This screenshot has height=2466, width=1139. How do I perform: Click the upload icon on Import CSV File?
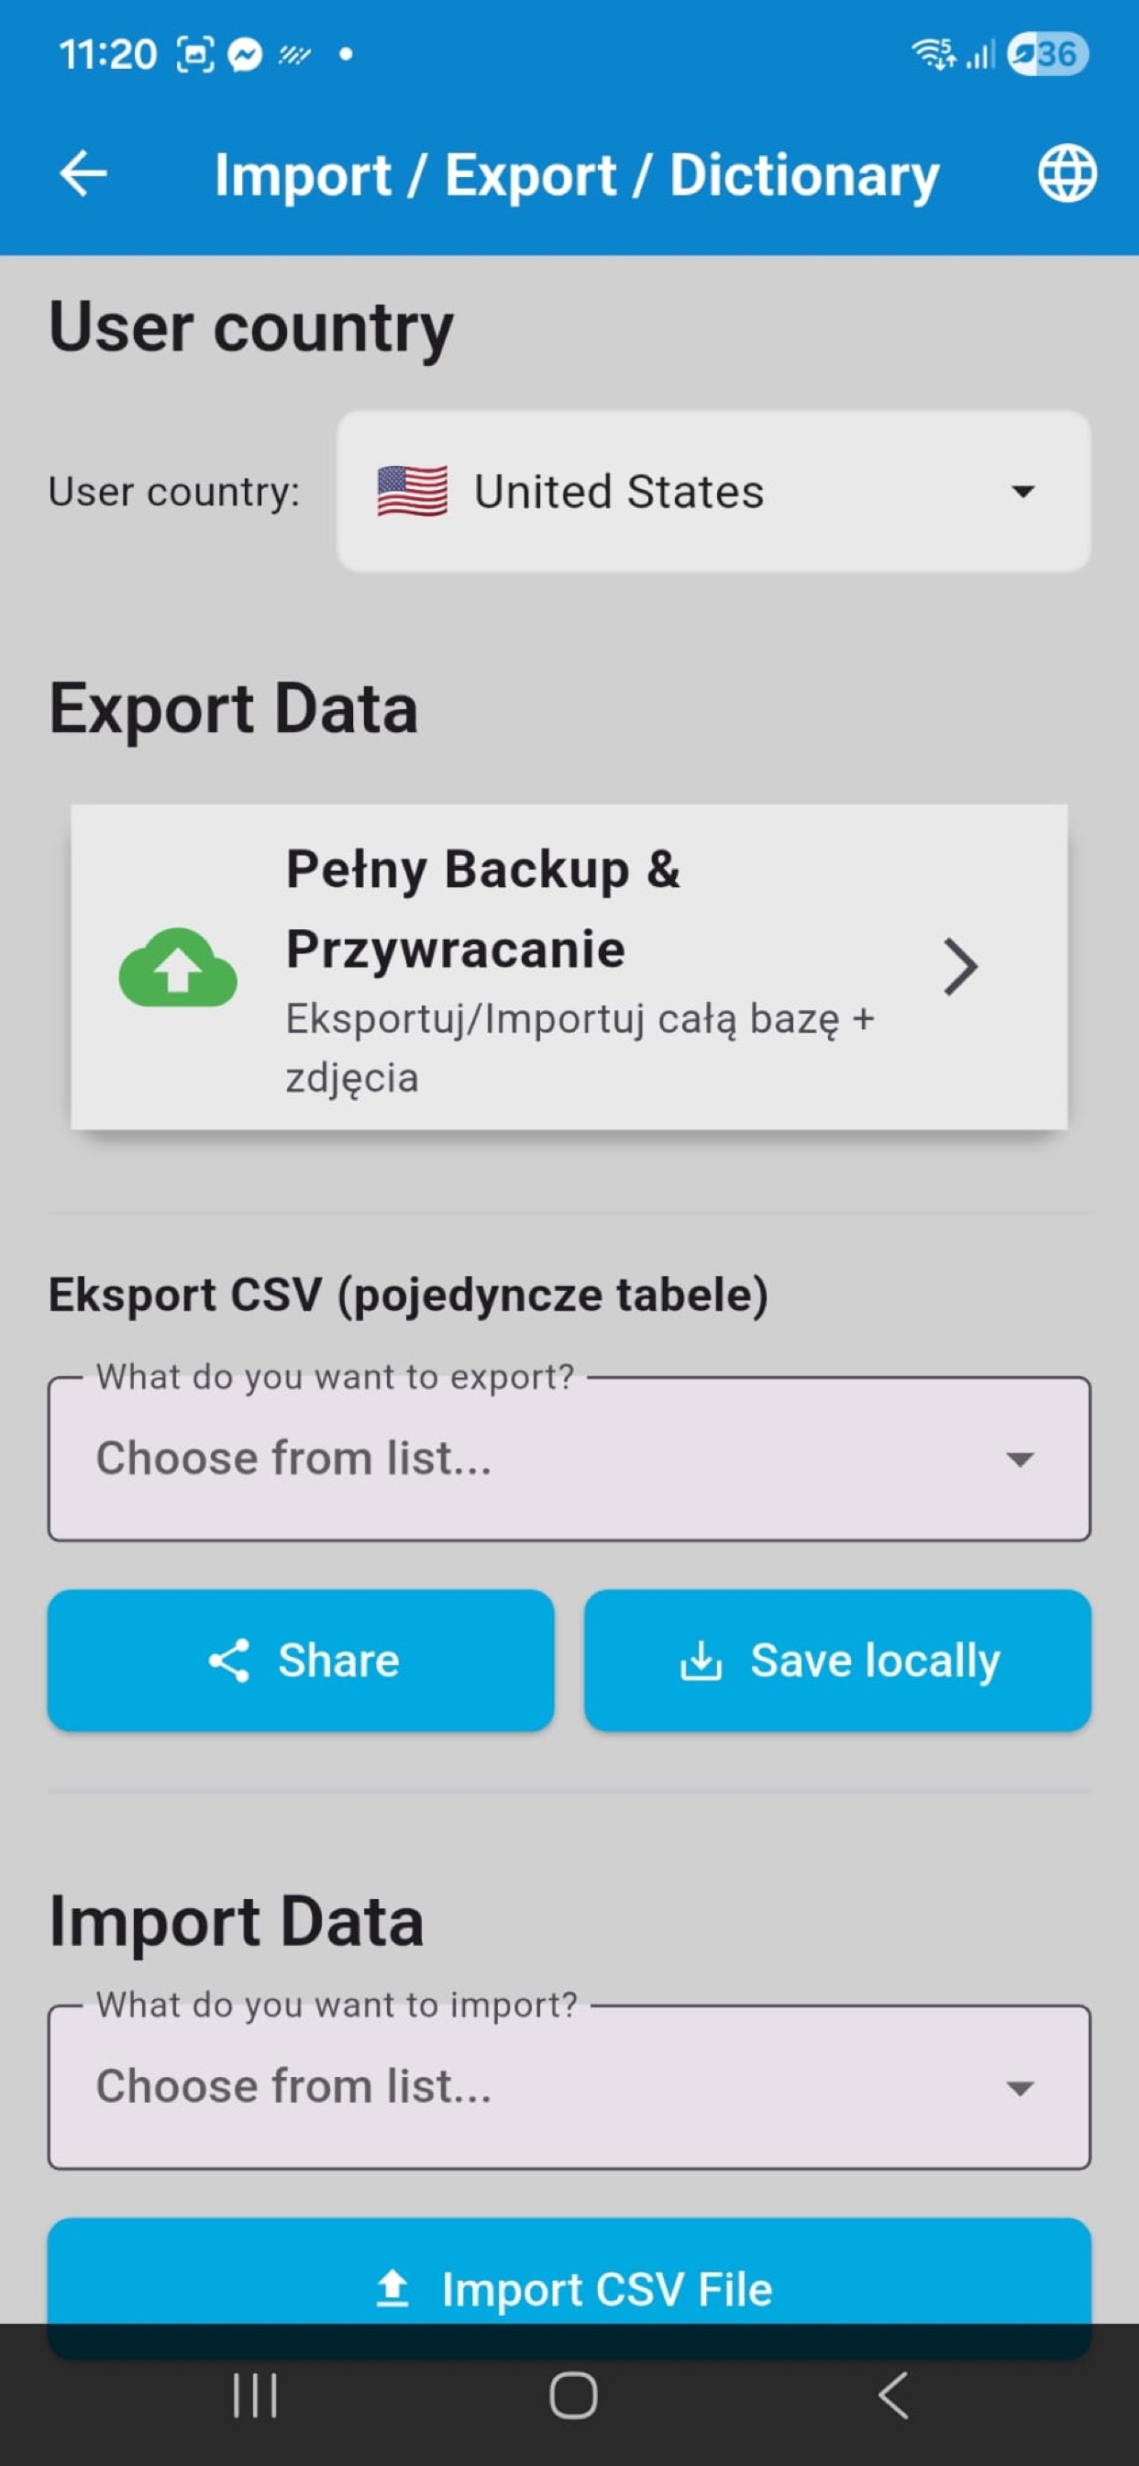(393, 2289)
